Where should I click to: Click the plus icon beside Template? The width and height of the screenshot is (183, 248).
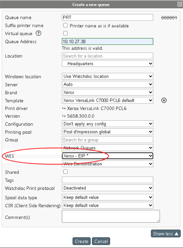(x=164, y=100)
